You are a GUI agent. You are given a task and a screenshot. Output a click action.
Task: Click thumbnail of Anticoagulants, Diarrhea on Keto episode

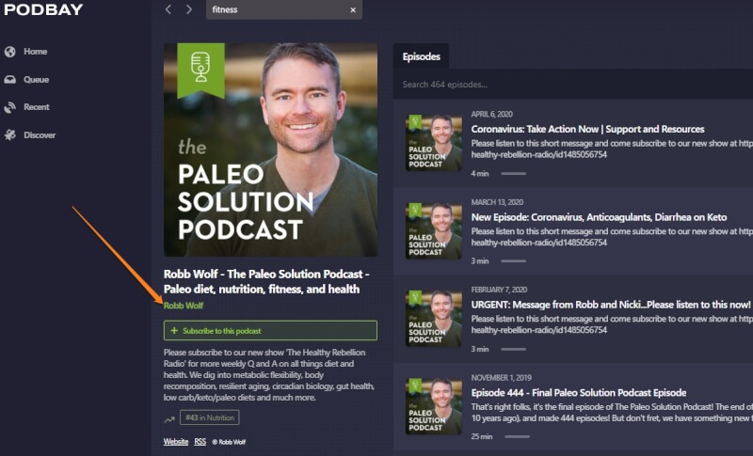click(434, 230)
